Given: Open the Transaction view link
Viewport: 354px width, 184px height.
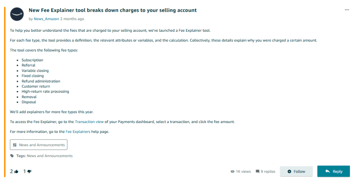Looking at the screenshot, I should click(89, 122).
